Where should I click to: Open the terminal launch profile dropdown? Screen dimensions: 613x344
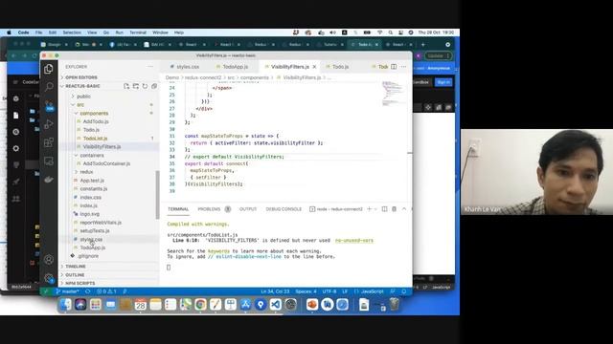coord(375,209)
